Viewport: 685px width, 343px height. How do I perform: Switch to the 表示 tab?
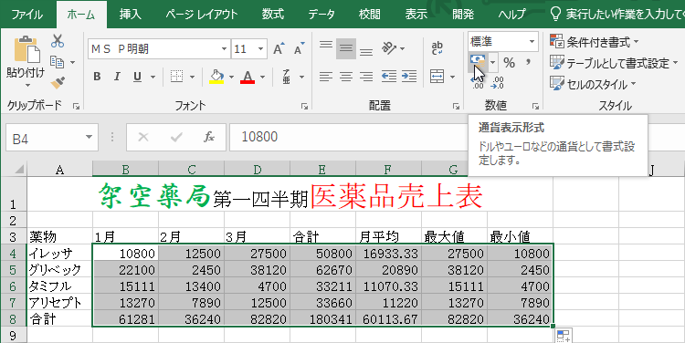(x=416, y=15)
